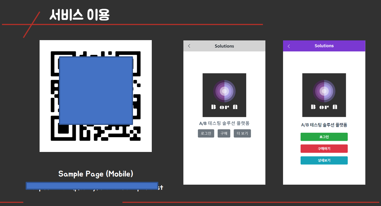Click the QR code image
This screenshot has height=206, width=381.
pyautogui.click(x=96, y=96)
